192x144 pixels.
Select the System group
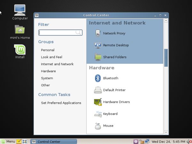[47, 78]
